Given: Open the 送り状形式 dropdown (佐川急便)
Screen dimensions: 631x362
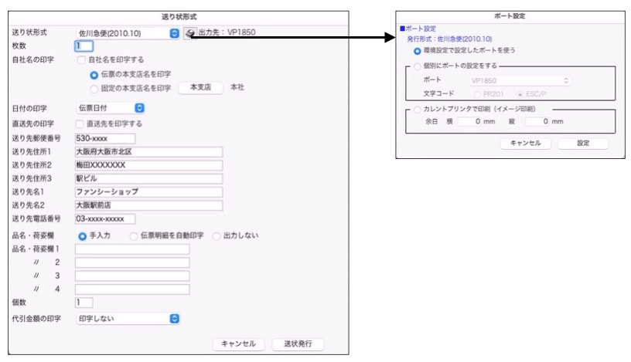Looking at the screenshot, I should pyautogui.click(x=128, y=33).
